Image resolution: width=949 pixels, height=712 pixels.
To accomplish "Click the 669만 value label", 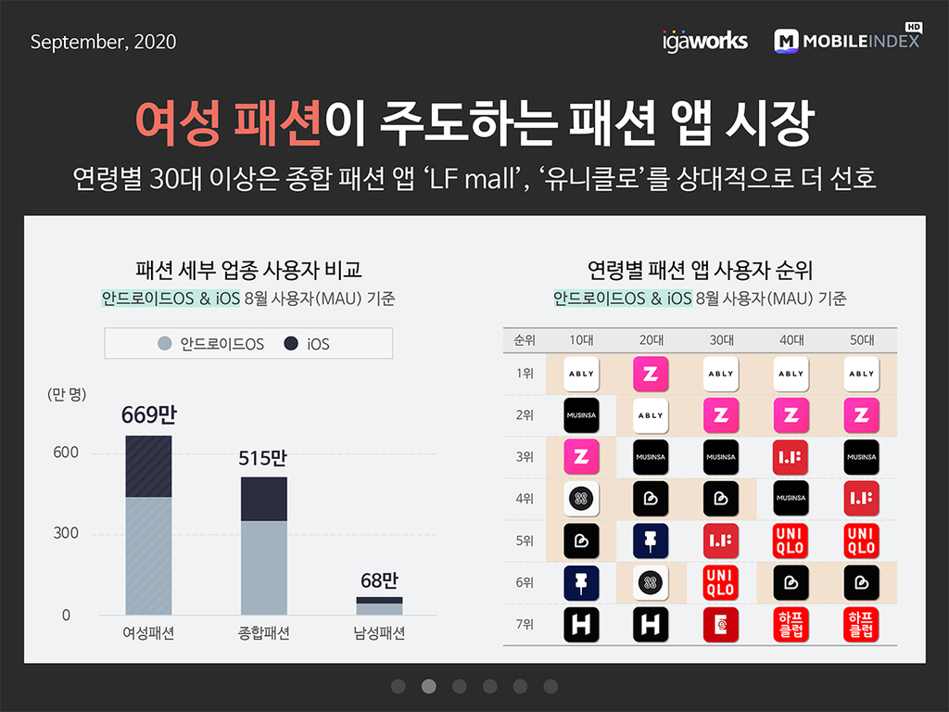I will [149, 414].
